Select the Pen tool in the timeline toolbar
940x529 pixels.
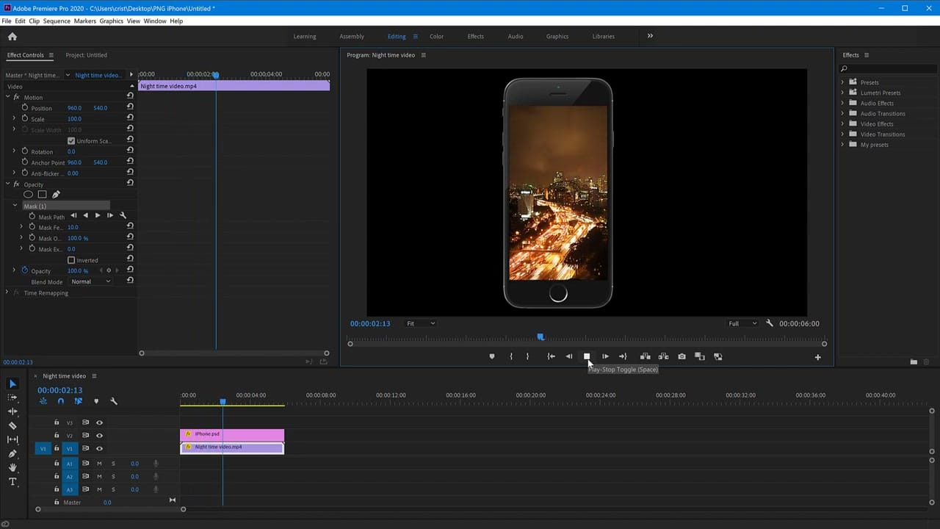click(x=12, y=453)
